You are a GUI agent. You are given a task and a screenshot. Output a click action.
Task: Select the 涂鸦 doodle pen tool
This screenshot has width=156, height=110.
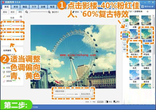pos(7,76)
